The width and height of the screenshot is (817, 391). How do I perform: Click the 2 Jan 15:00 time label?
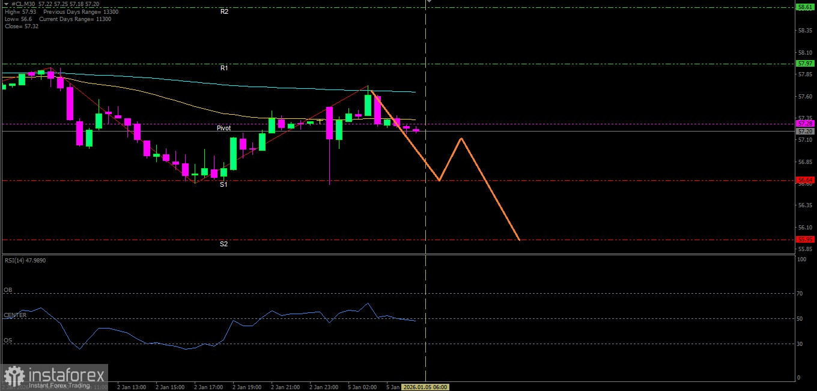(170, 387)
